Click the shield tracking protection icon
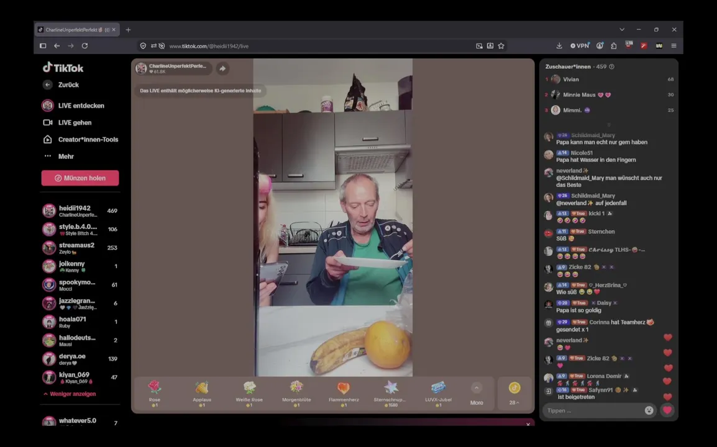This screenshot has width=717, height=447. (x=143, y=46)
